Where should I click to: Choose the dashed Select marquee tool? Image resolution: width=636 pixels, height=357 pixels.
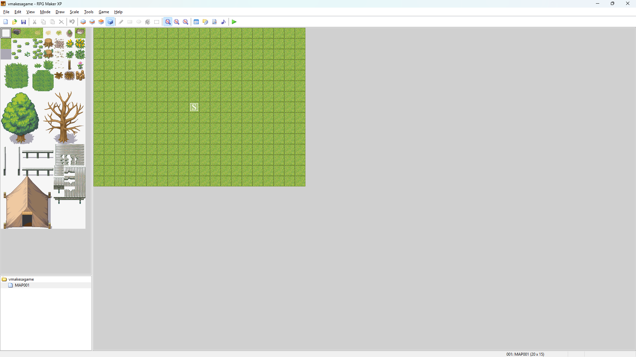pos(157,22)
